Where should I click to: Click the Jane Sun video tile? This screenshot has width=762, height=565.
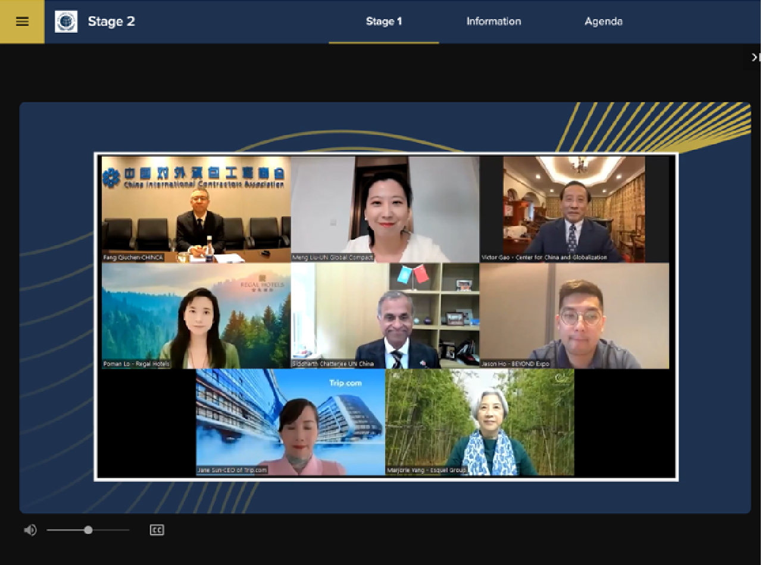tap(291, 422)
